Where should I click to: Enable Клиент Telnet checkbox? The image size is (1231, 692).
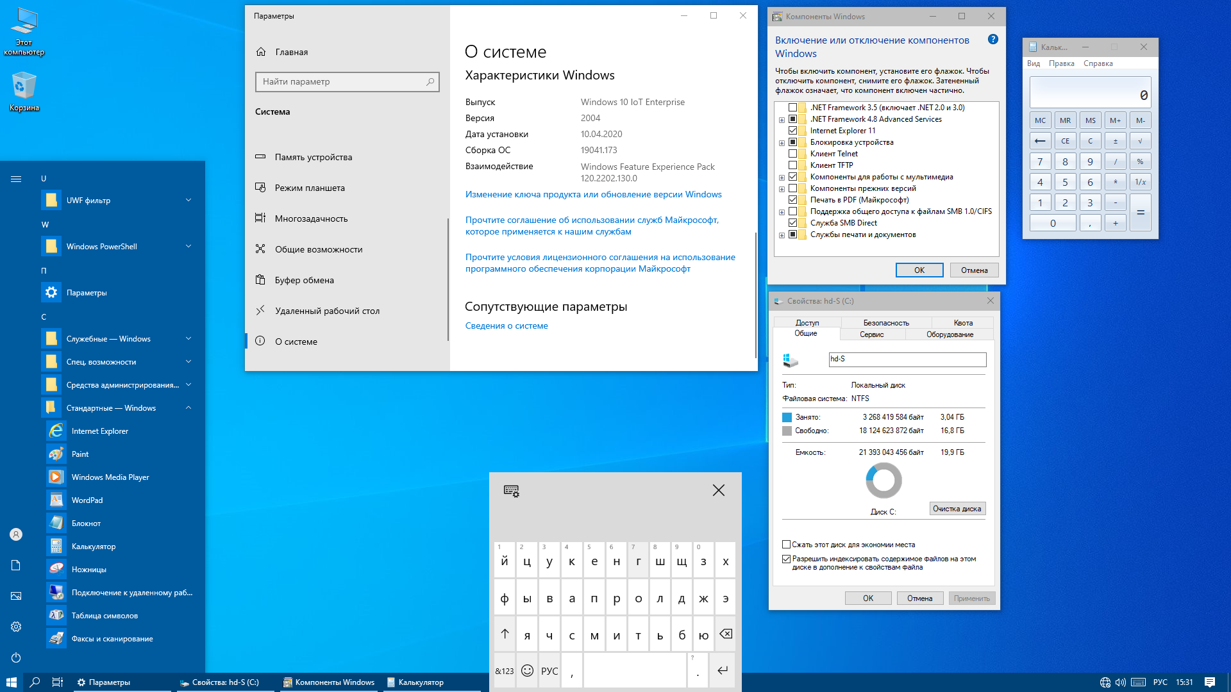(x=793, y=154)
